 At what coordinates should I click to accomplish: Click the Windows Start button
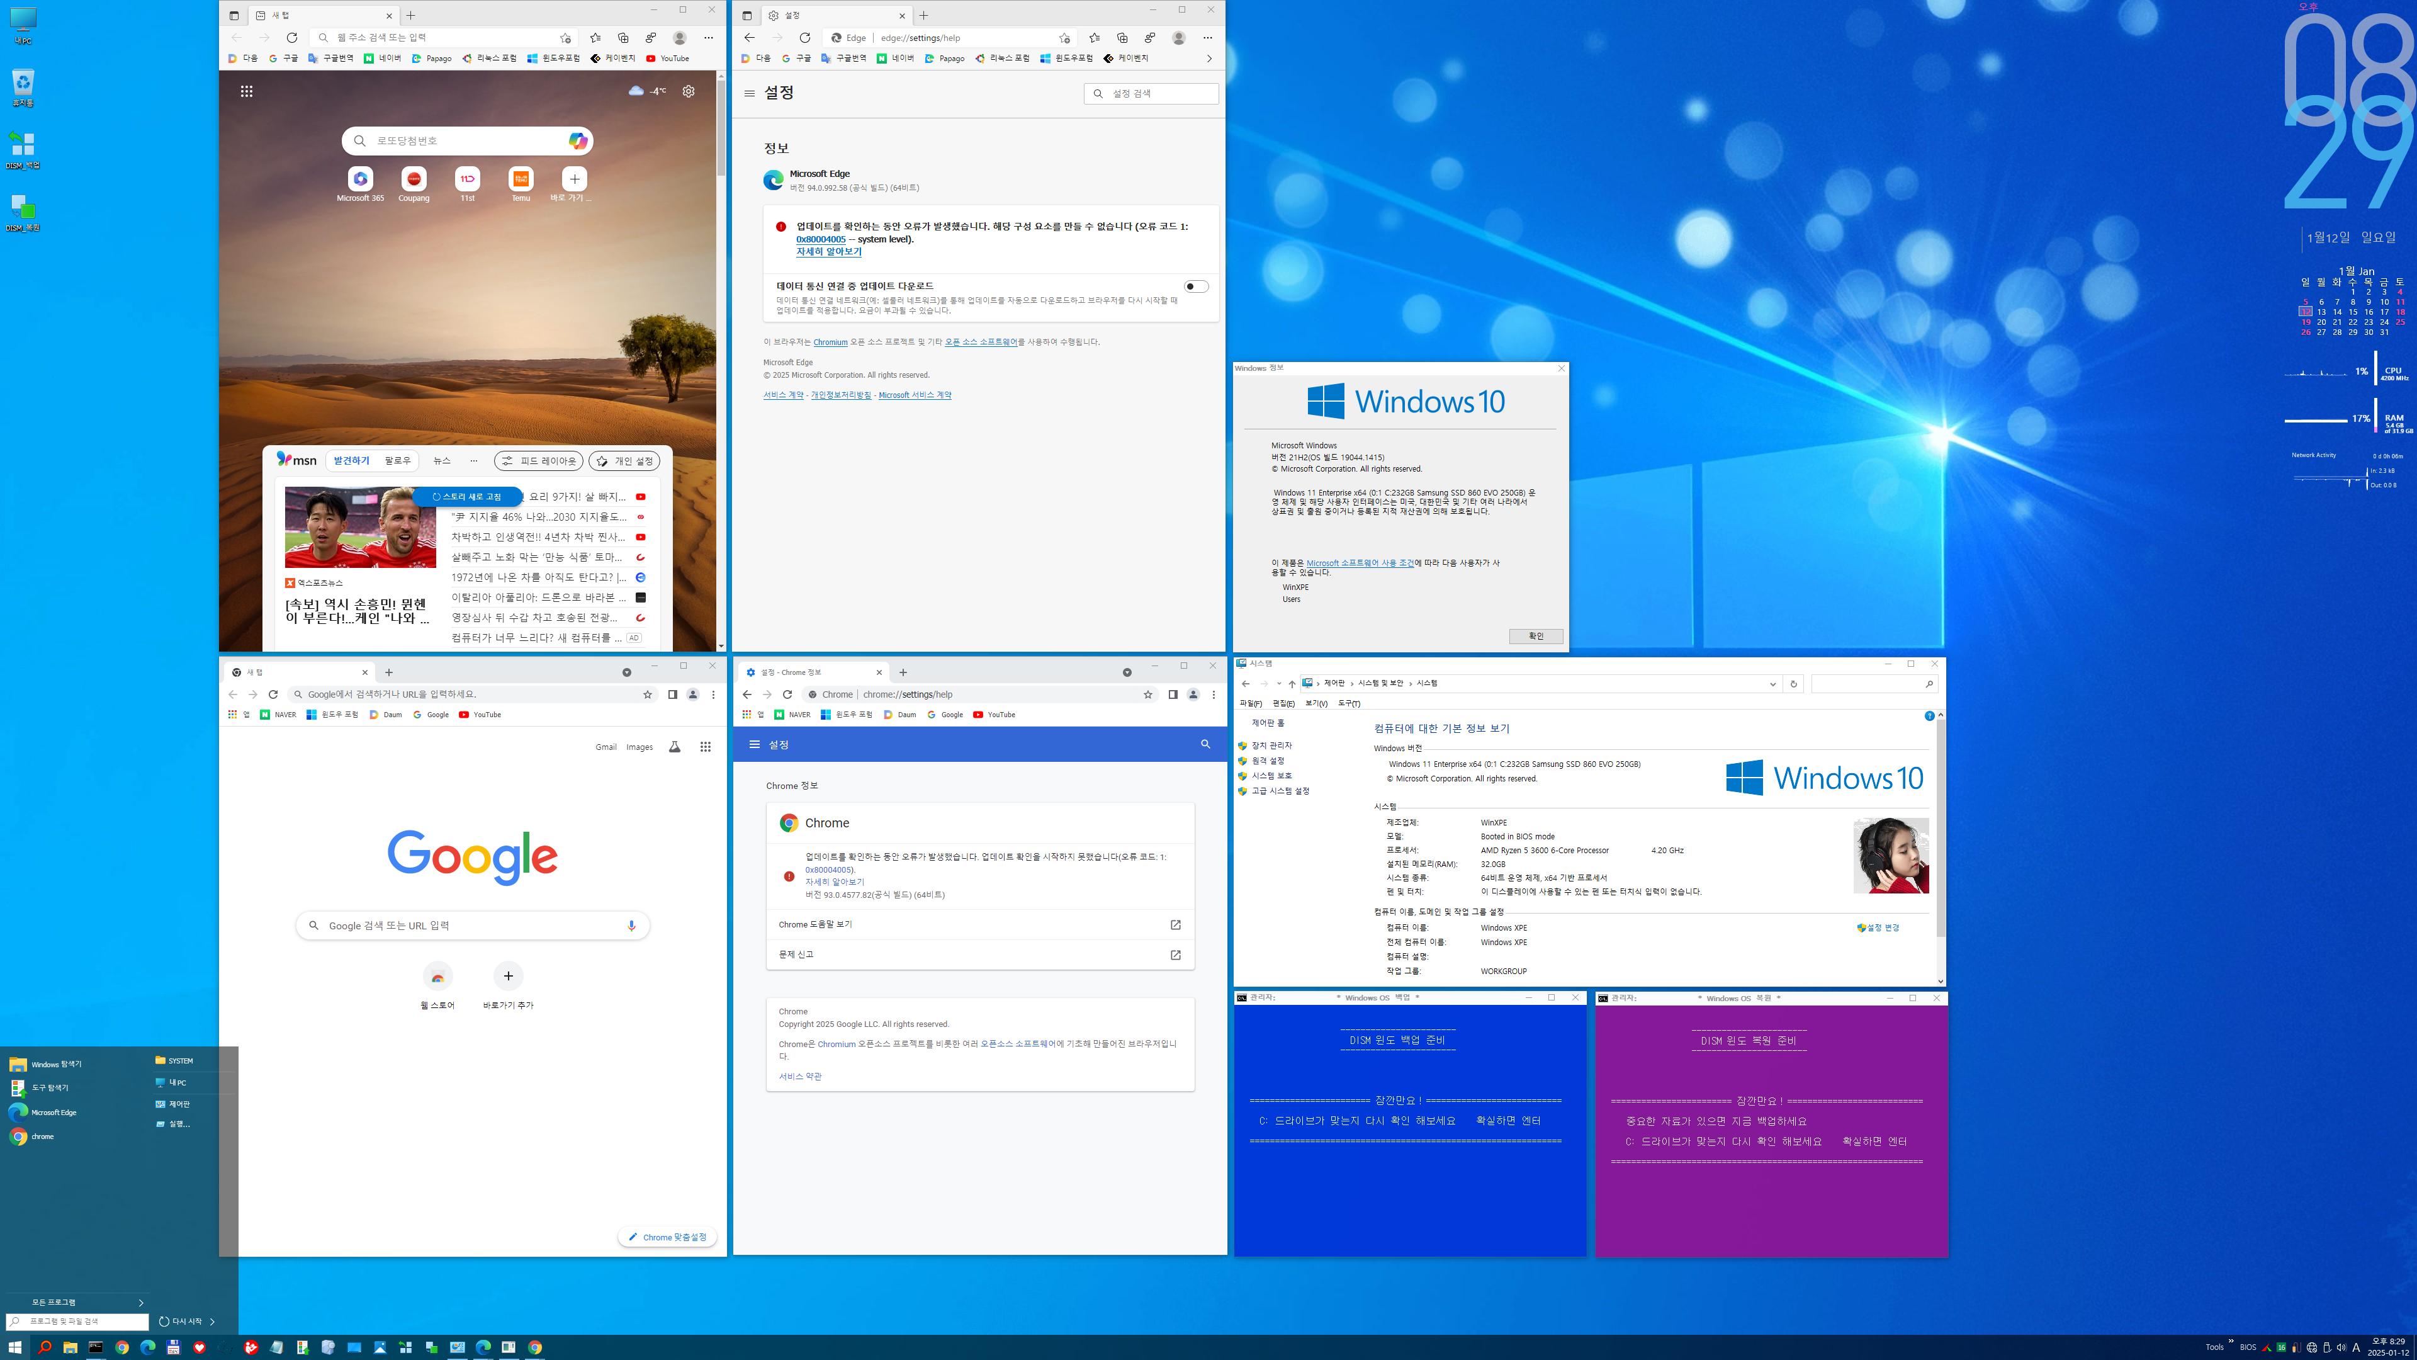(x=15, y=1347)
